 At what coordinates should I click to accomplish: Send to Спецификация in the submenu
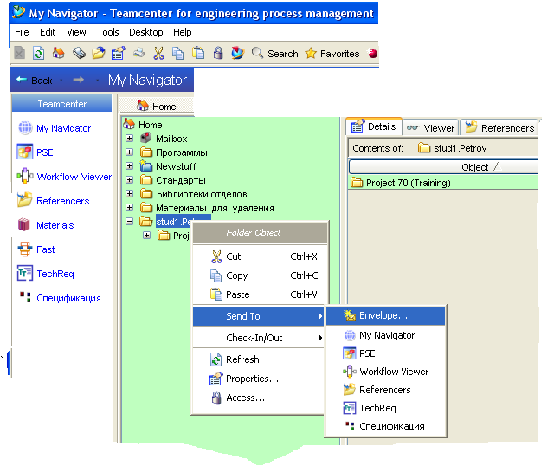tap(385, 426)
